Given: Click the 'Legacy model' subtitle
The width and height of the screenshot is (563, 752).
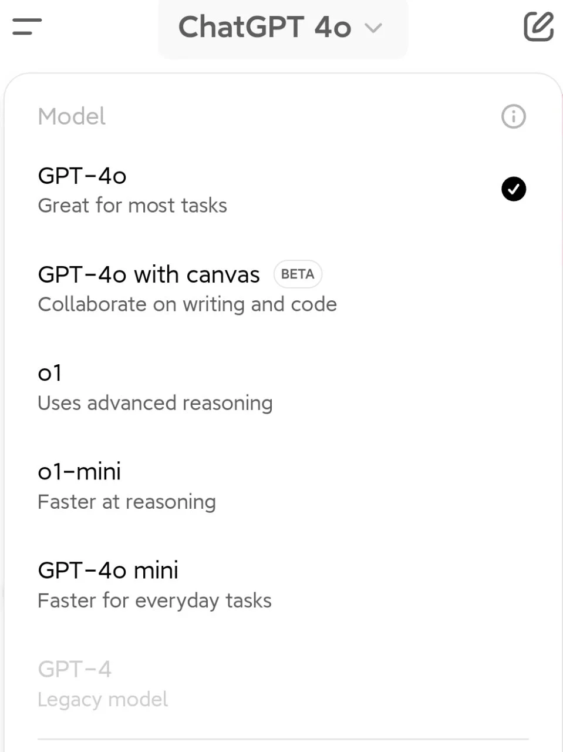Looking at the screenshot, I should tap(103, 699).
